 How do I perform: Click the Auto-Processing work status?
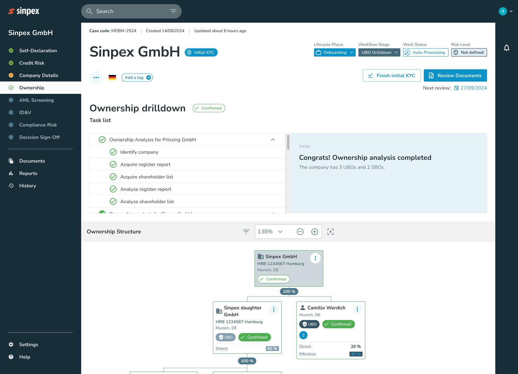click(426, 52)
